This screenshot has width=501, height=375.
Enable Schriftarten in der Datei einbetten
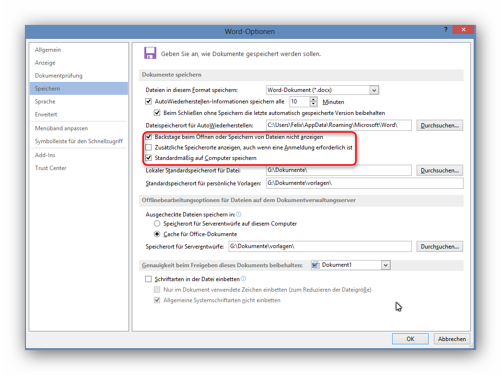[x=148, y=279]
